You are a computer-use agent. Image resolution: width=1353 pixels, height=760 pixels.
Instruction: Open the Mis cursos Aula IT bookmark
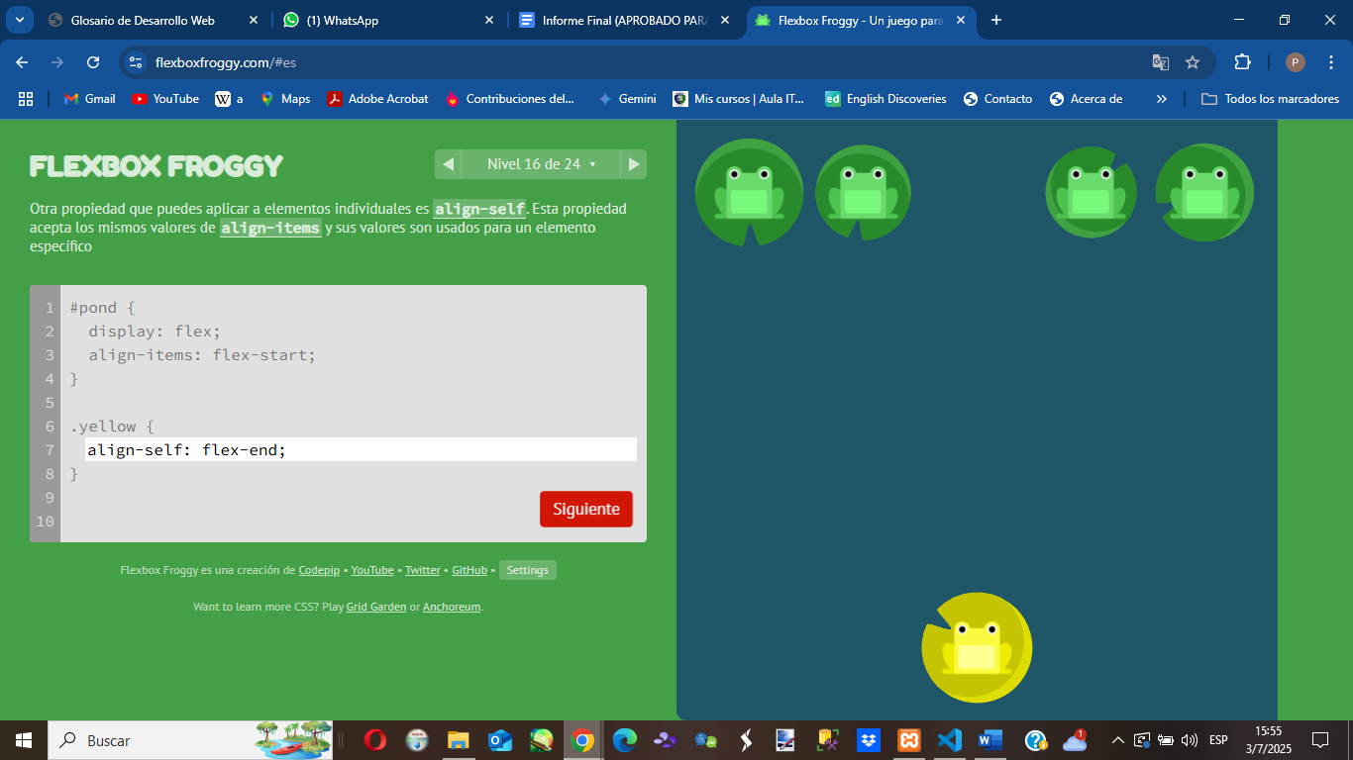[x=739, y=99]
